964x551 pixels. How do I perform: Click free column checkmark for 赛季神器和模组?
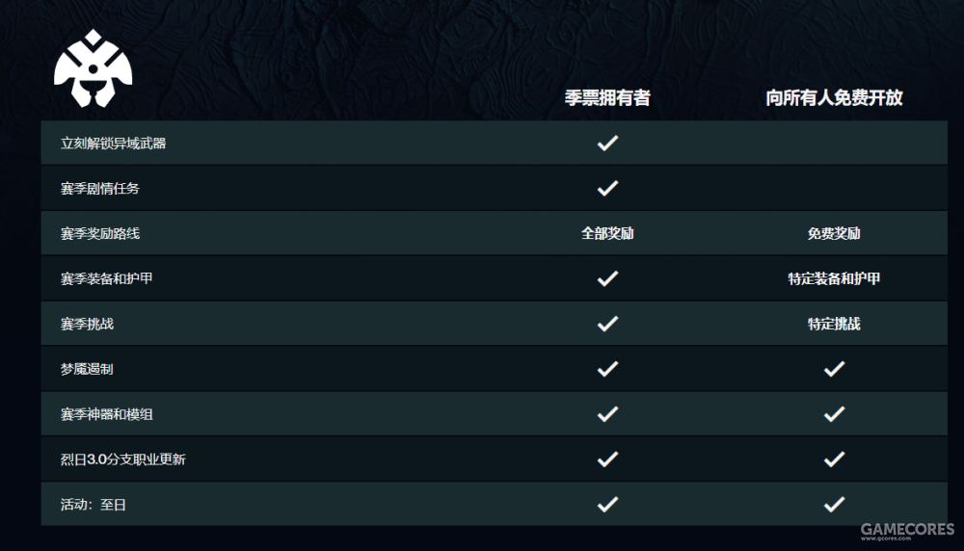pos(834,414)
